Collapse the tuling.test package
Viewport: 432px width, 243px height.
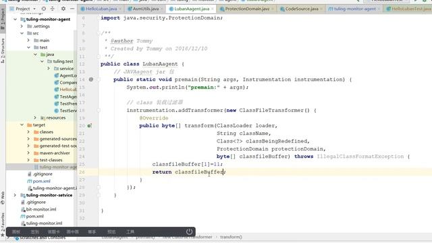click(42, 61)
